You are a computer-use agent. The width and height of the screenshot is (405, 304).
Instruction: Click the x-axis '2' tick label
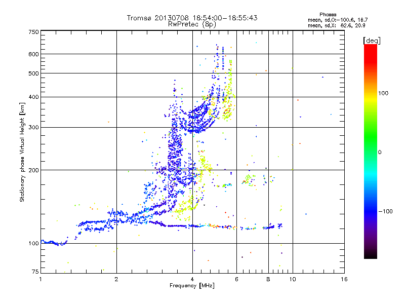116,279
